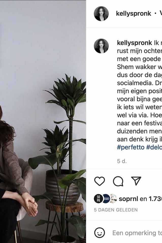Like the post with the heart icon
This screenshot has height=243, width=162.
(100, 181)
